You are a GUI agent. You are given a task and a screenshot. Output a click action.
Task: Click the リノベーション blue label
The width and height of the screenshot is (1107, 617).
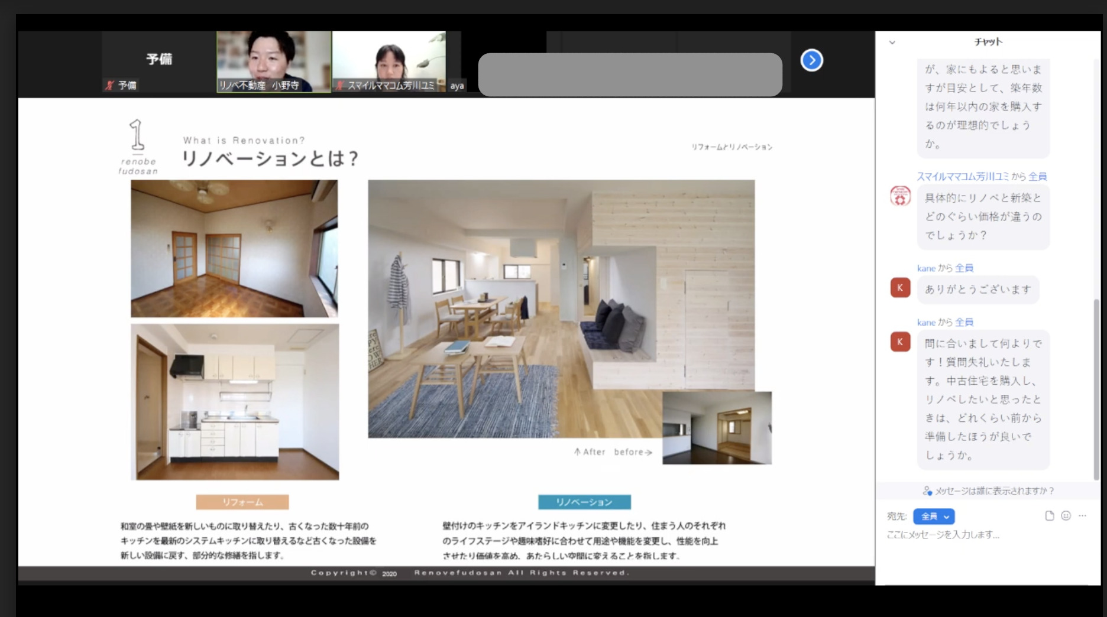pyautogui.click(x=584, y=502)
